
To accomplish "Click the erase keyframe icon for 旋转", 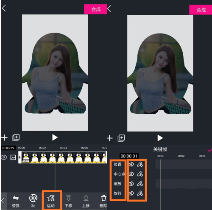I will [140, 193].
